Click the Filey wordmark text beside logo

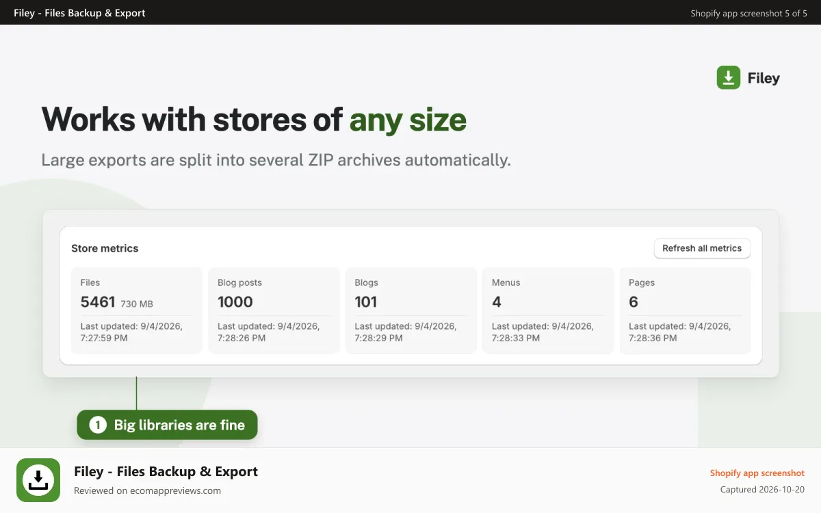(764, 78)
